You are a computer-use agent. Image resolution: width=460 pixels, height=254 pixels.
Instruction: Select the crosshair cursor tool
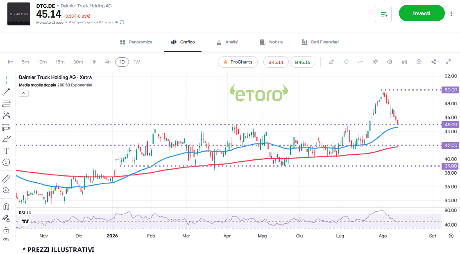tap(6, 80)
